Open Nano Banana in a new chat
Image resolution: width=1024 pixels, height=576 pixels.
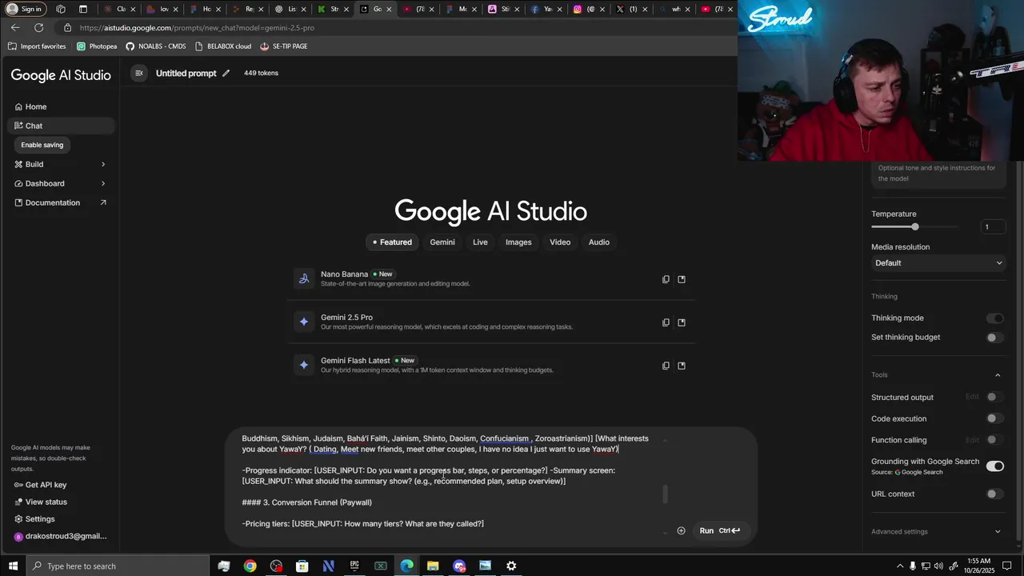pos(682,279)
